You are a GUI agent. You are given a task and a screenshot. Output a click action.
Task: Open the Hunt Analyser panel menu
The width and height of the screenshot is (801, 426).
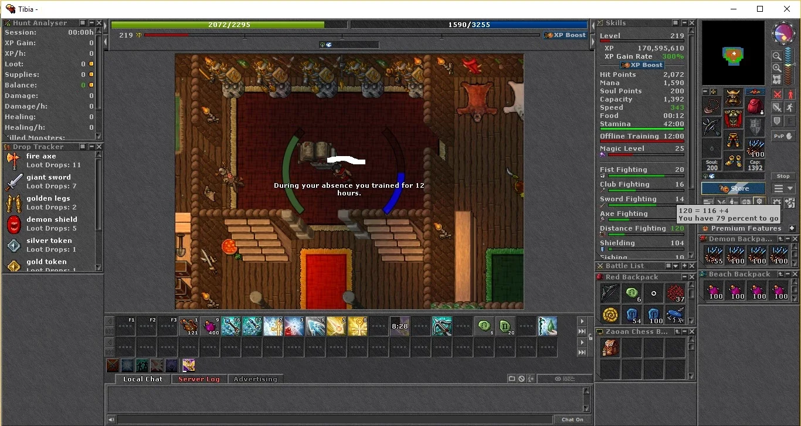point(83,23)
